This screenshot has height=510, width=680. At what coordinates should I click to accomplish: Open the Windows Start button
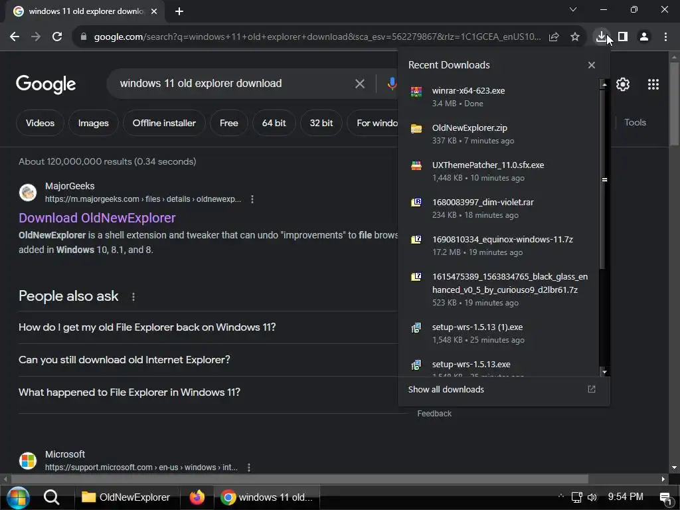pyautogui.click(x=18, y=497)
